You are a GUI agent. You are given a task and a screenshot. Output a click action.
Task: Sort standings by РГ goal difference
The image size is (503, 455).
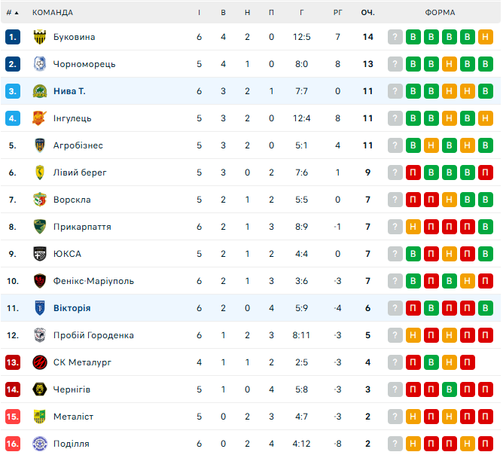click(x=338, y=12)
